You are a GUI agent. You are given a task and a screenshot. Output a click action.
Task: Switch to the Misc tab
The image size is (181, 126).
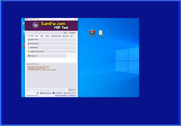coord(71,36)
